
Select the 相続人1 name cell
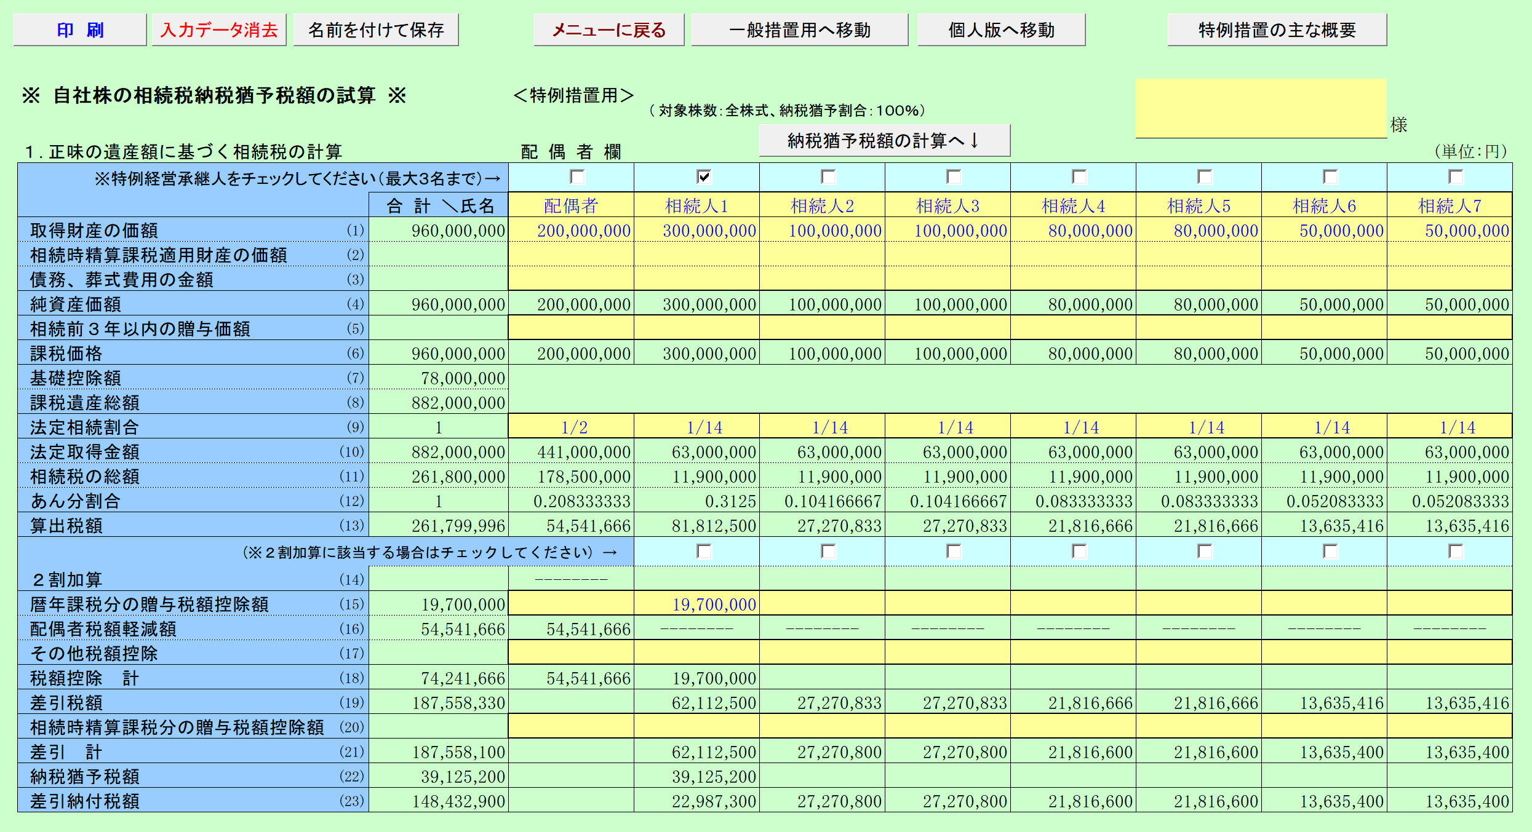pos(696,205)
